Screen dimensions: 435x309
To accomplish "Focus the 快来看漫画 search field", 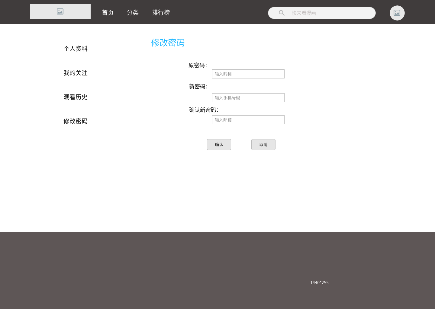I will click(322, 13).
